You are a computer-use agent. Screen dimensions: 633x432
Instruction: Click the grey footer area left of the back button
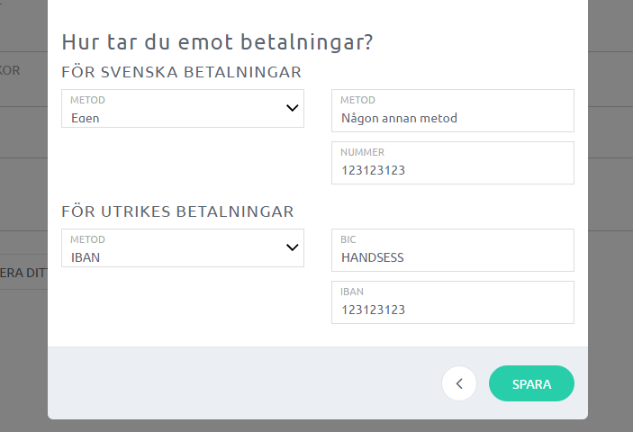(x=243, y=383)
